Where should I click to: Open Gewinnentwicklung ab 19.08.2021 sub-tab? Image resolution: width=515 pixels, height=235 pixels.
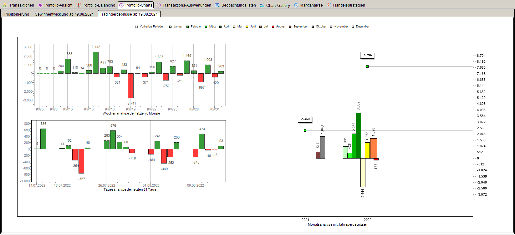point(64,14)
